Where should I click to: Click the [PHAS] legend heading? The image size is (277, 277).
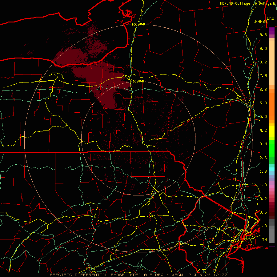(260, 21)
